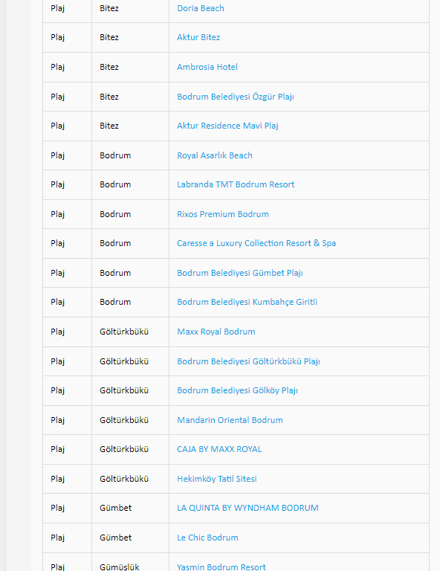Open the Aktur Bitez link
This screenshot has width=440, height=571.
(x=198, y=37)
